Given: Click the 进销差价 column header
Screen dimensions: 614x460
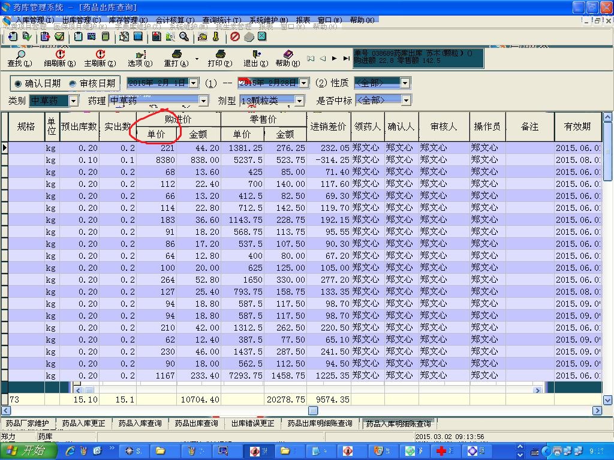Looking at the screenshot, I should (329, 126).
